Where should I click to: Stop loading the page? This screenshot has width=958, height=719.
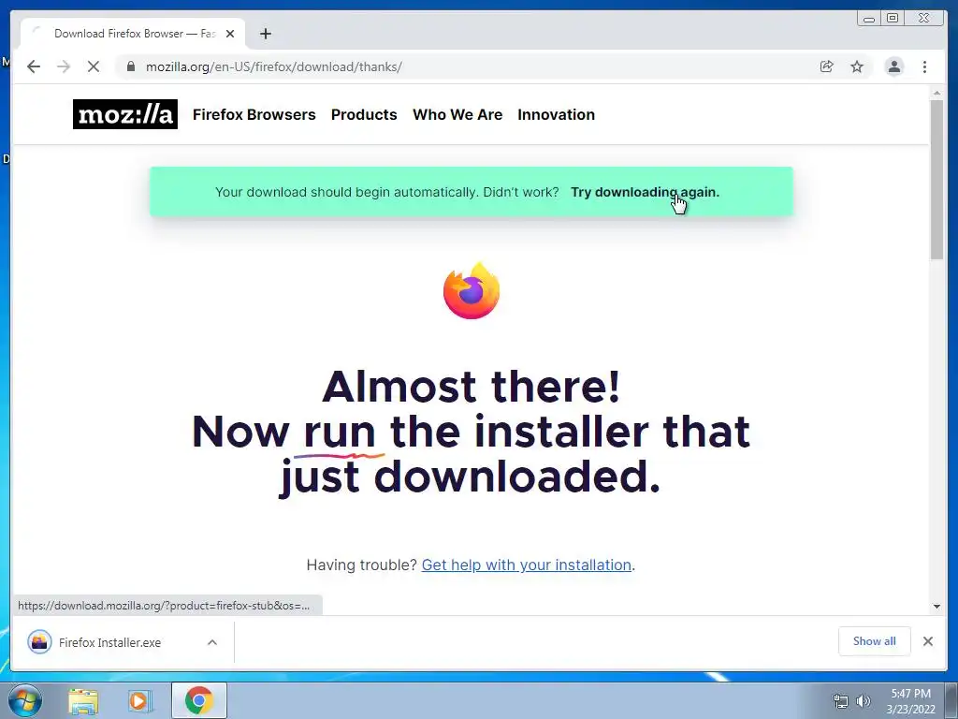94,66
